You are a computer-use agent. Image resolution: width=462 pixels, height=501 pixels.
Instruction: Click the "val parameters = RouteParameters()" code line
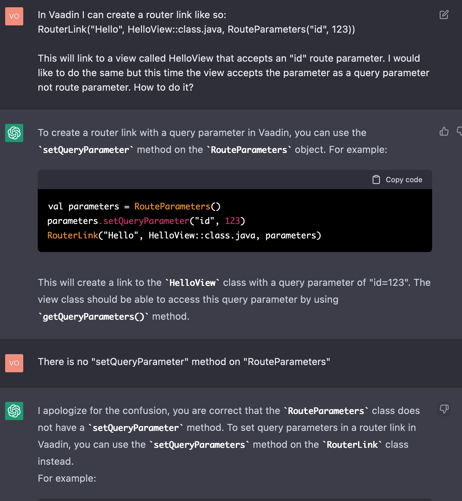pos(134,206)
